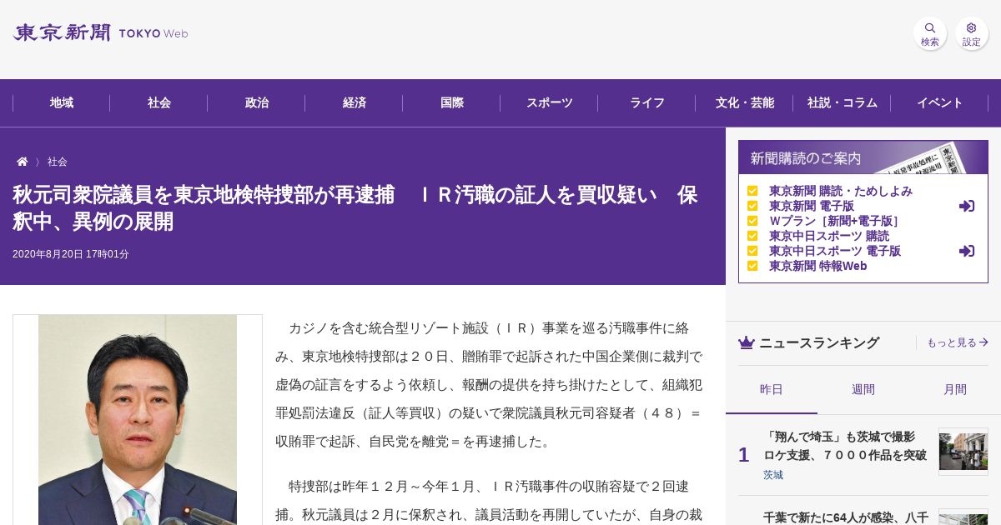
Task: Click the article date 2020年8月20日 17時01分
Action: click(x=71, y=254)
